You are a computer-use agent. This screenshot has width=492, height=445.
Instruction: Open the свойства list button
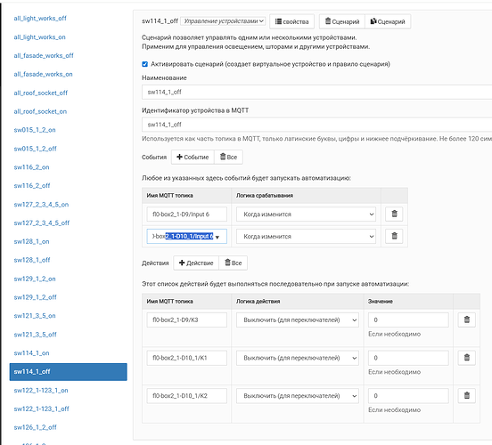[291, 21]
